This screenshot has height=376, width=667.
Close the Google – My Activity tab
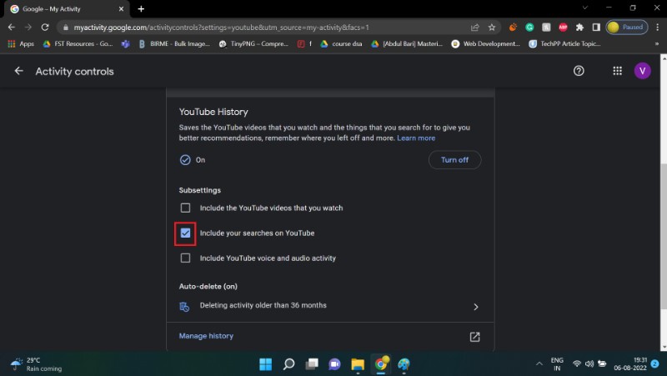pyautogui.click(x=121, y=8)
